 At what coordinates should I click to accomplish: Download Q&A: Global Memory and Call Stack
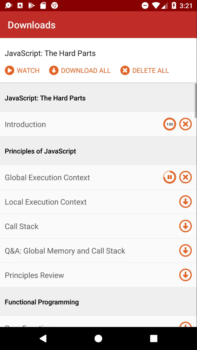[186, 251]
